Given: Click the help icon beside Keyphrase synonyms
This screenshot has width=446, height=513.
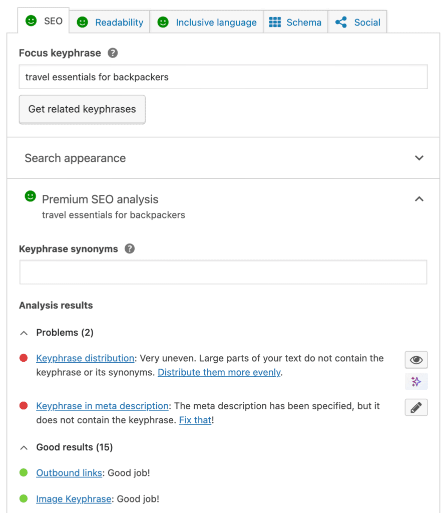Looking at the screenshot, I should pos(129,248).
